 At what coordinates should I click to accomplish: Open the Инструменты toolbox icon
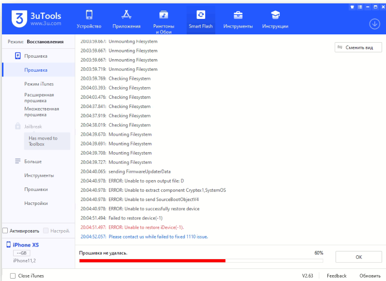(238, 15)
